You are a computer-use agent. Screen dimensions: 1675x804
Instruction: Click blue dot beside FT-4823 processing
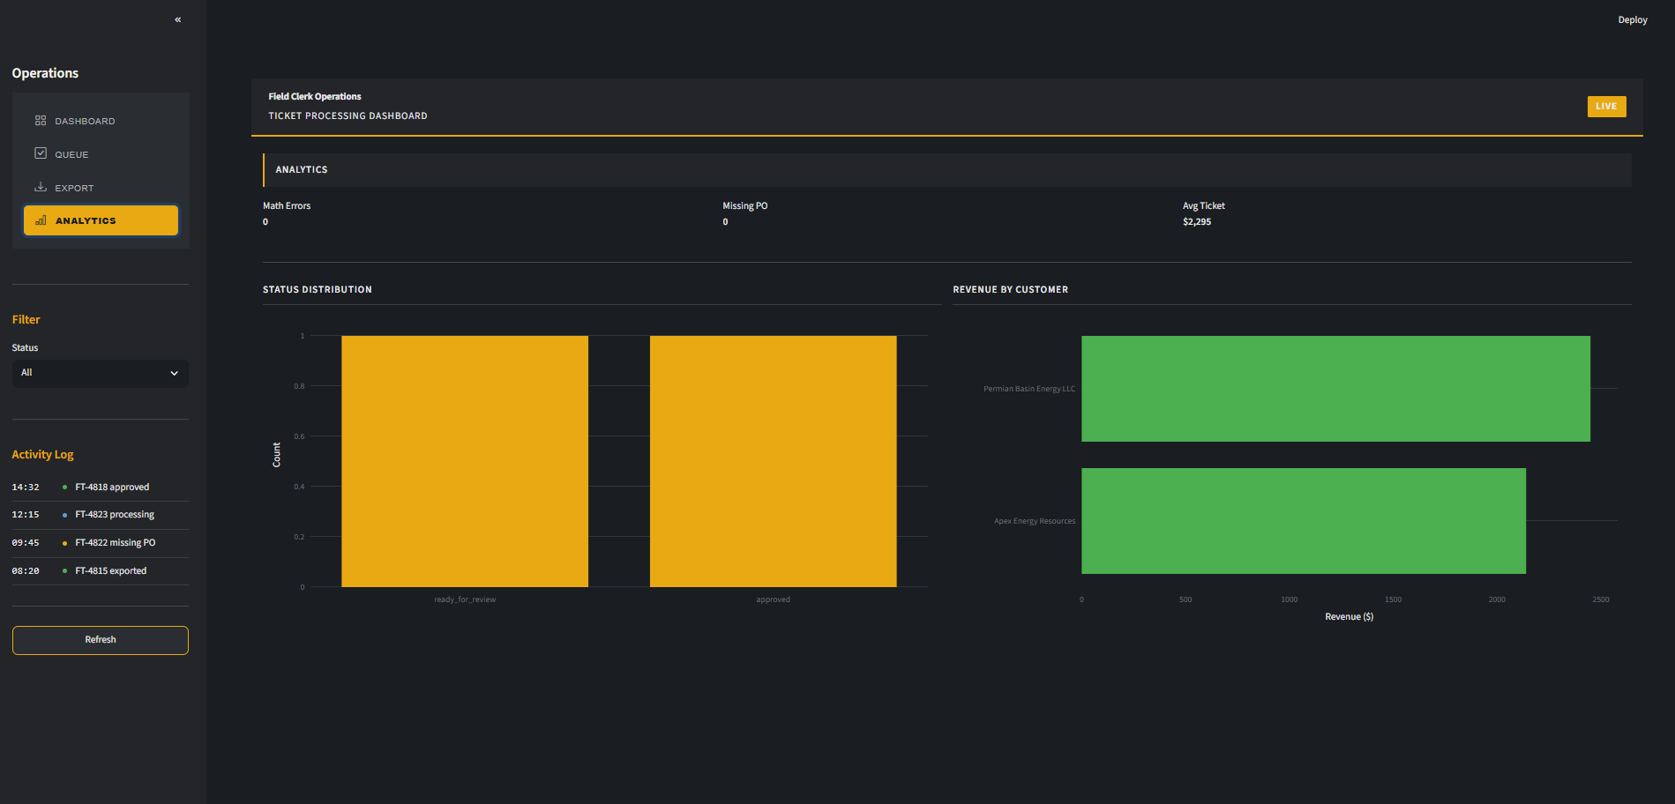(64, 515)
